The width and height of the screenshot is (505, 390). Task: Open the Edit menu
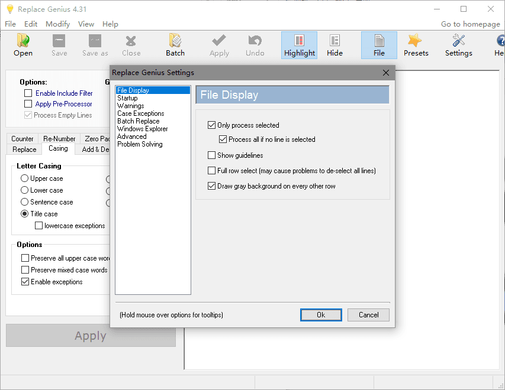coord(31,24)
